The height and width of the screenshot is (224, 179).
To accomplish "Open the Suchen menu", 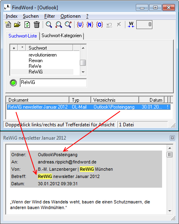I will (31, 16).
